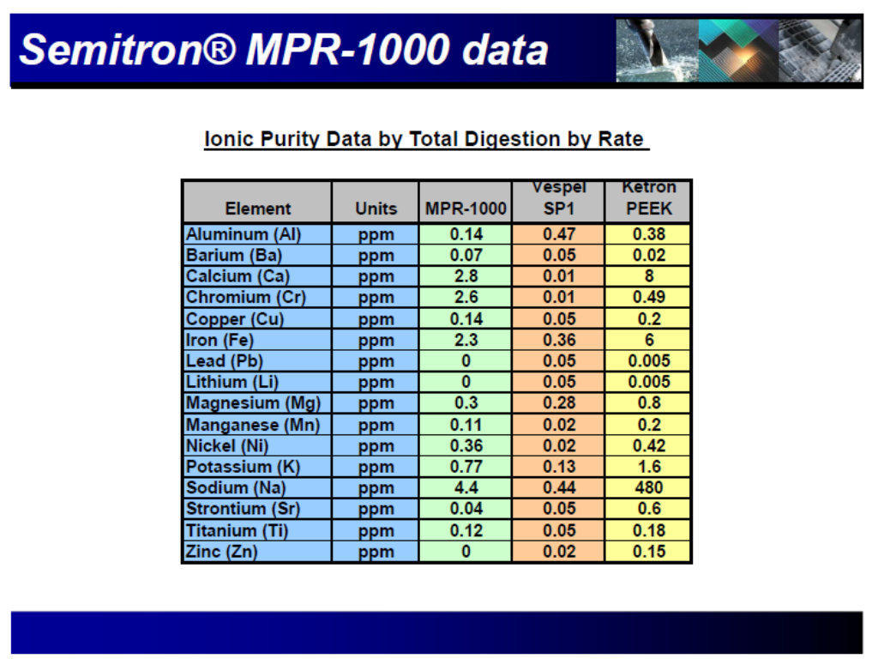The image size is (872, 665).
Task: Click the Sodium MPR-1000 value 4.4
Action: (x=466, y=488)
